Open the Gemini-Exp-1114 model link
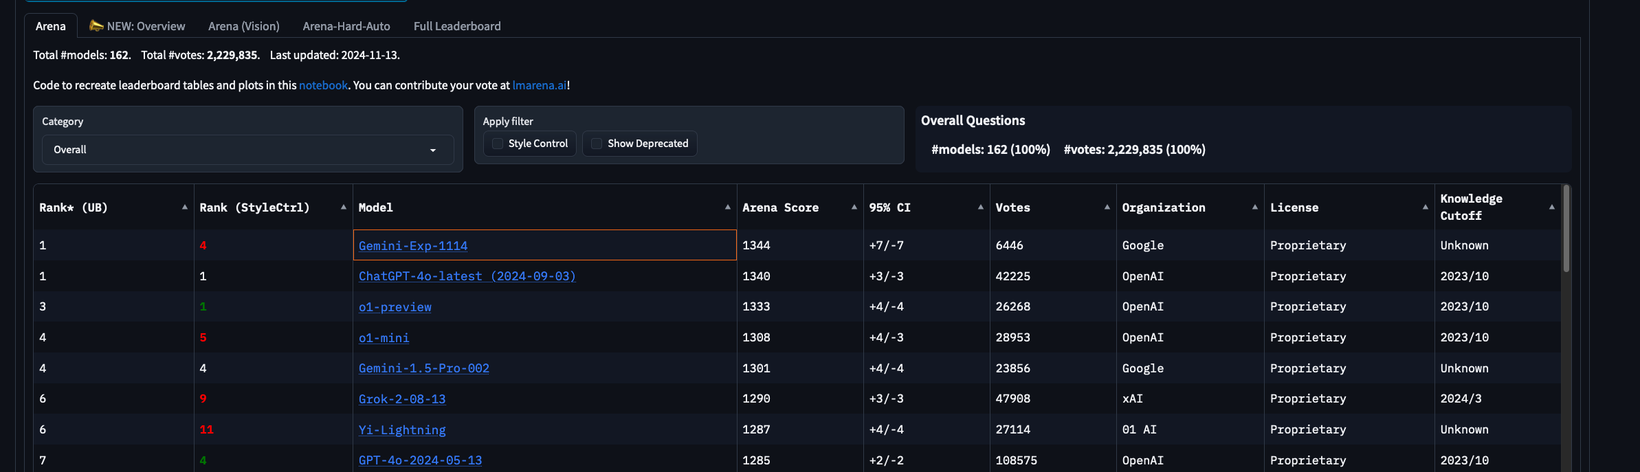1640x472 pixels. [413, 245]
